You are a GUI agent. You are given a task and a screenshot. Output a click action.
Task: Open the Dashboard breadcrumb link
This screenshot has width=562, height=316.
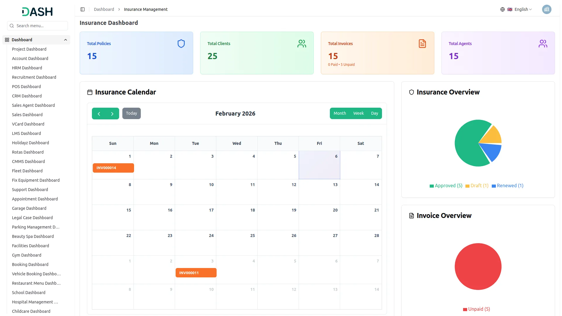pyautogui.click(x=104, y=9)
